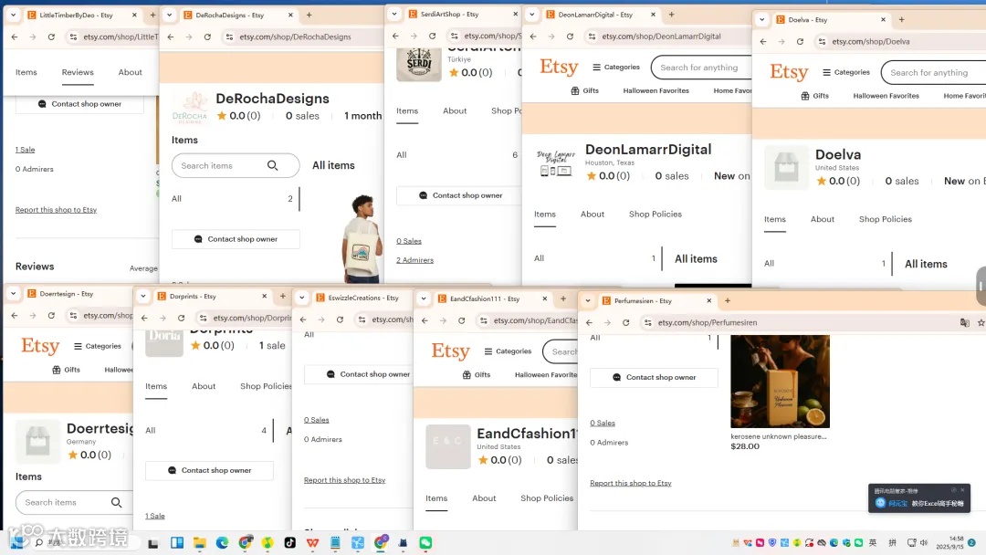
Task: Click tote bag product image in DeRochaDesigns
Action: (x=362, y=239)
